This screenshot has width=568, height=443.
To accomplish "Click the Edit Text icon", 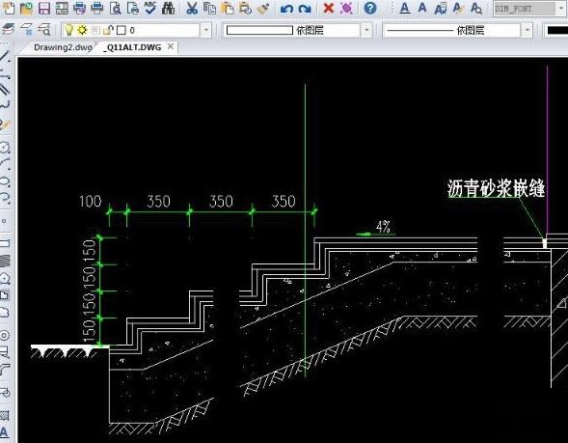I will pyautogui.click(x=440, y=8).
